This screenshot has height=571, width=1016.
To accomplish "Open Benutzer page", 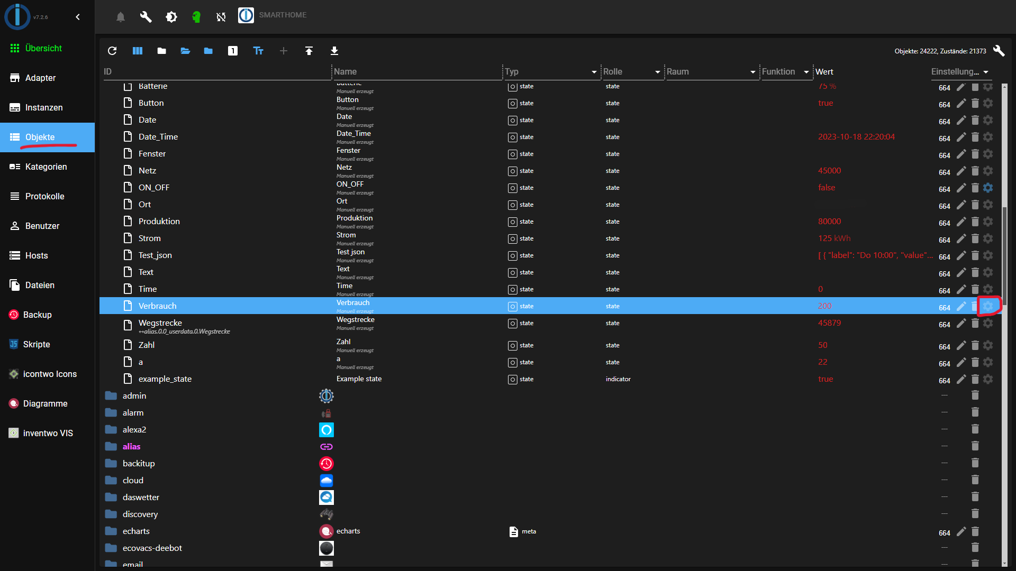I will click(x=47, y=226).
